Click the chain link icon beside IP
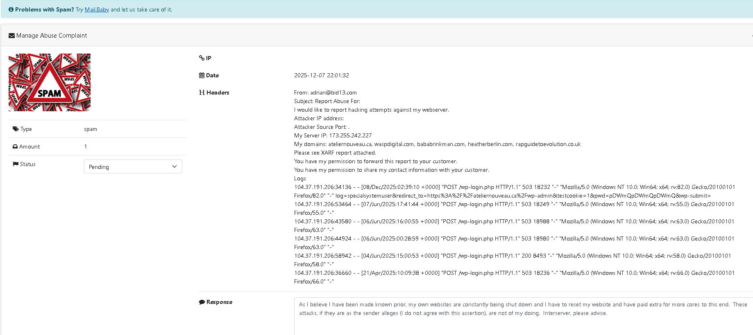 point(202,58)
